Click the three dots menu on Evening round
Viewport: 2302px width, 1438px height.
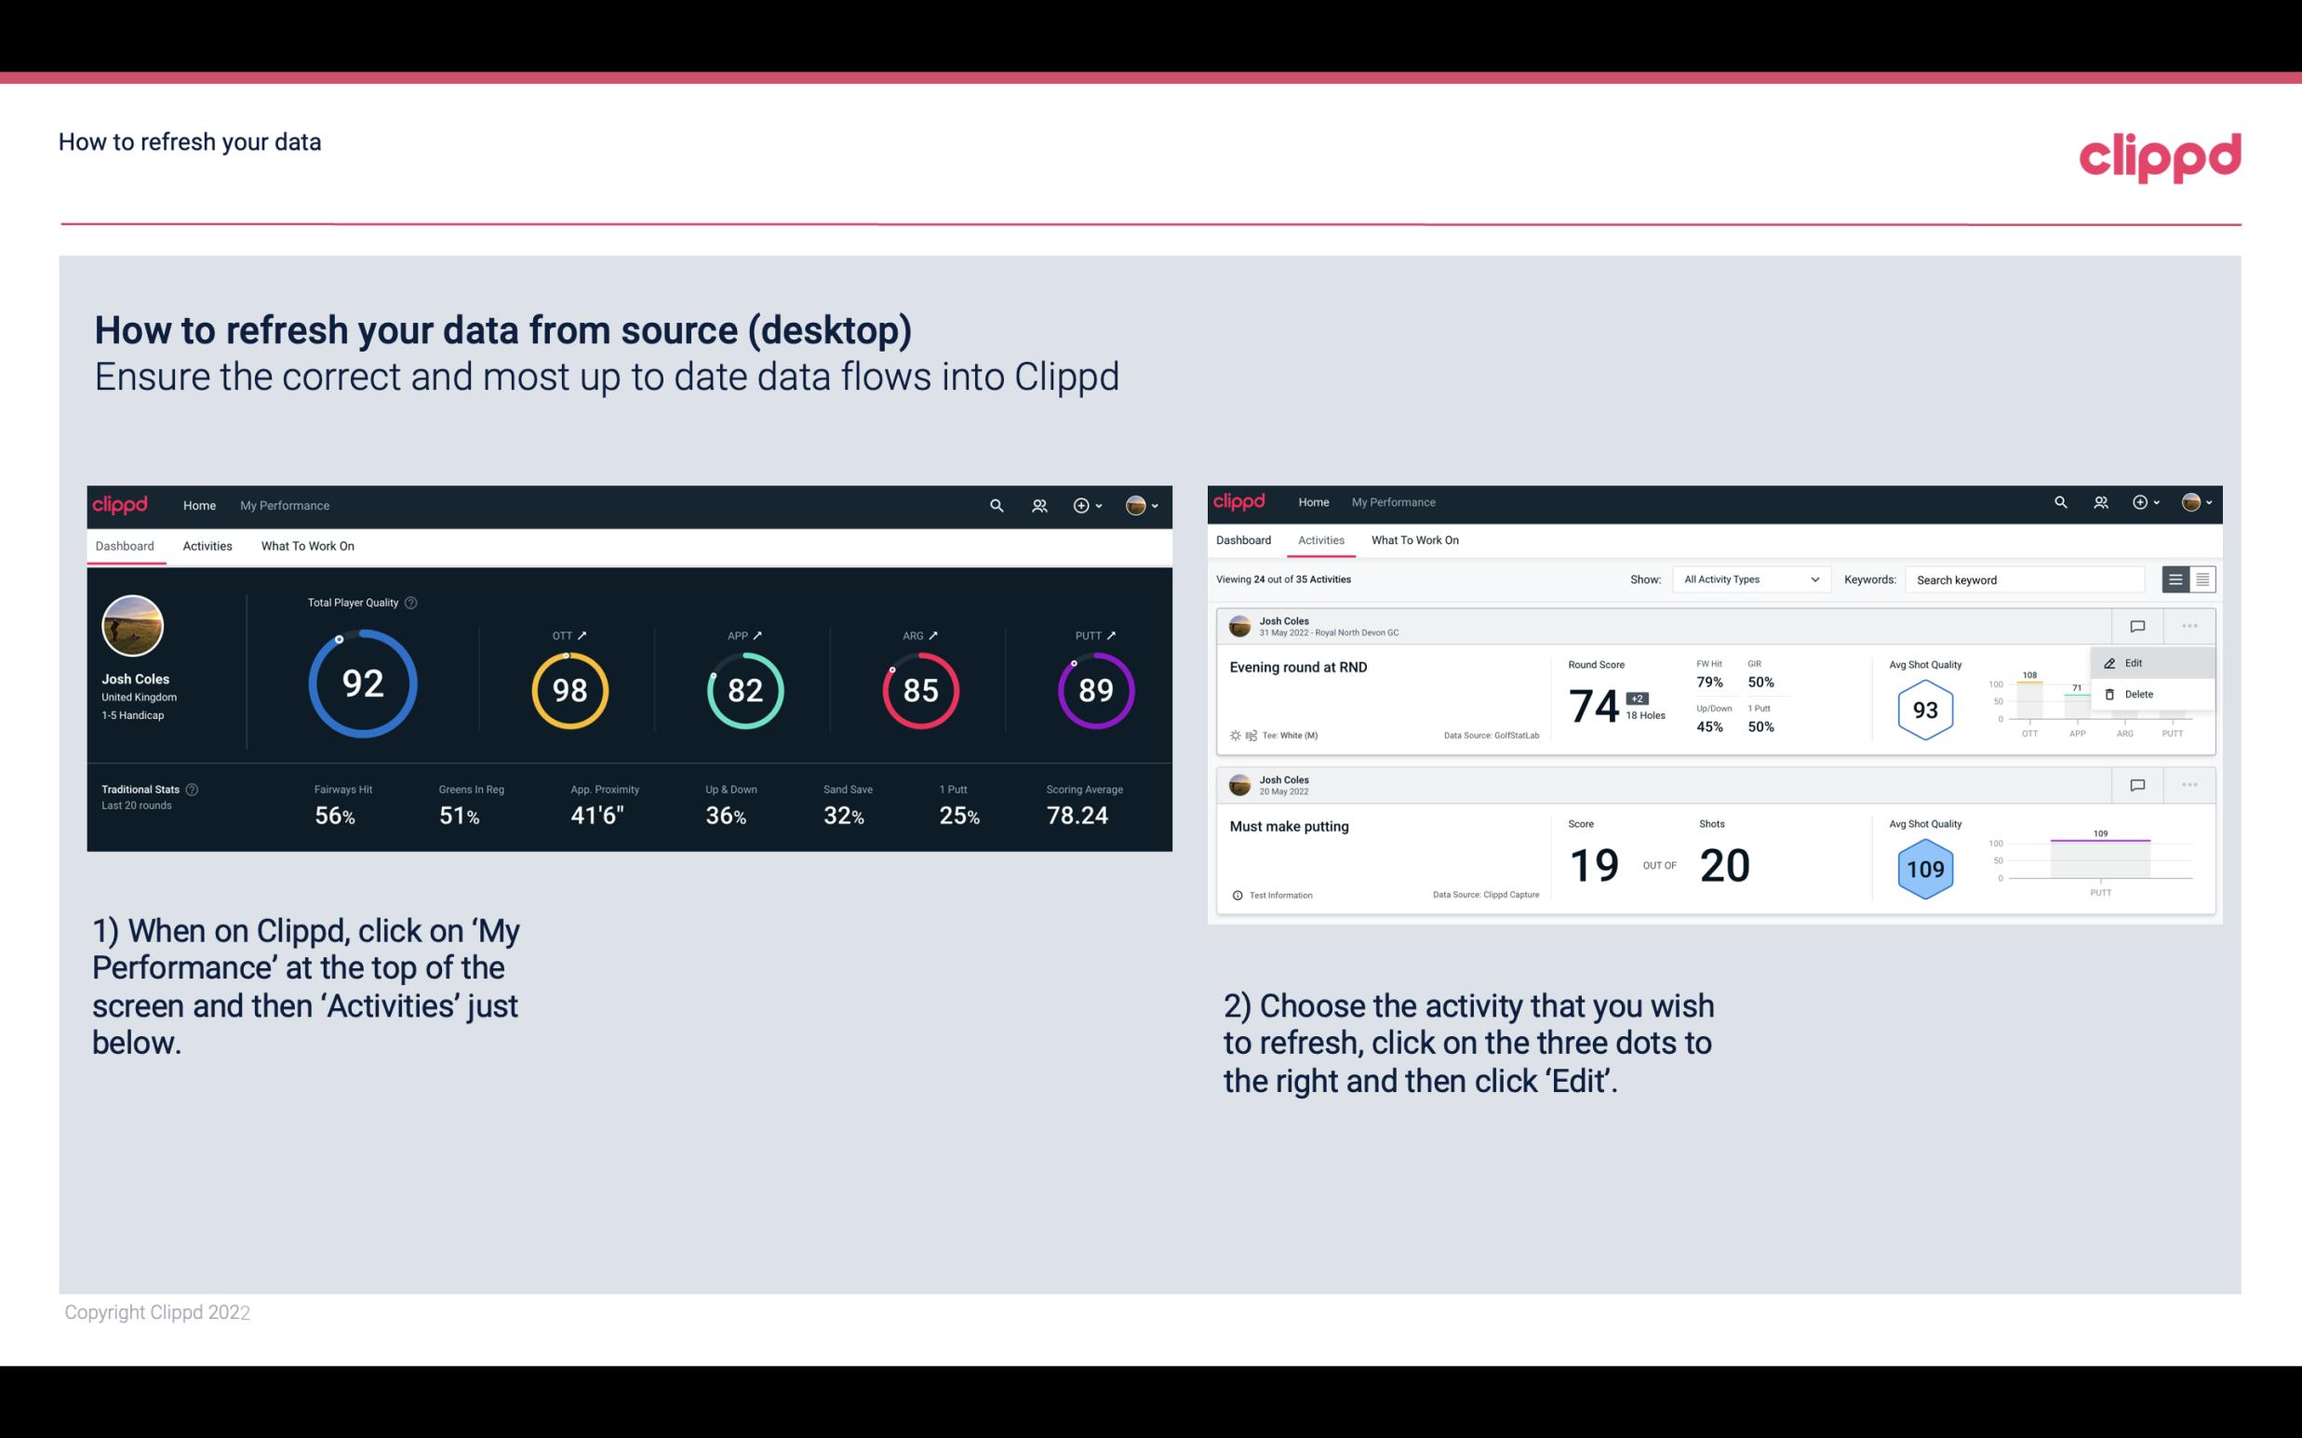click(2188, 626)
